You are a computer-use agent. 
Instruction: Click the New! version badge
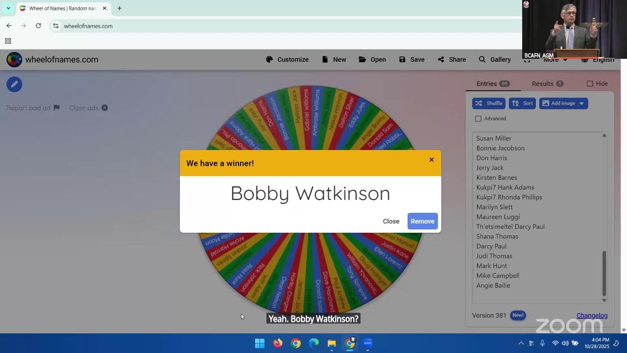tap(518, 315)
